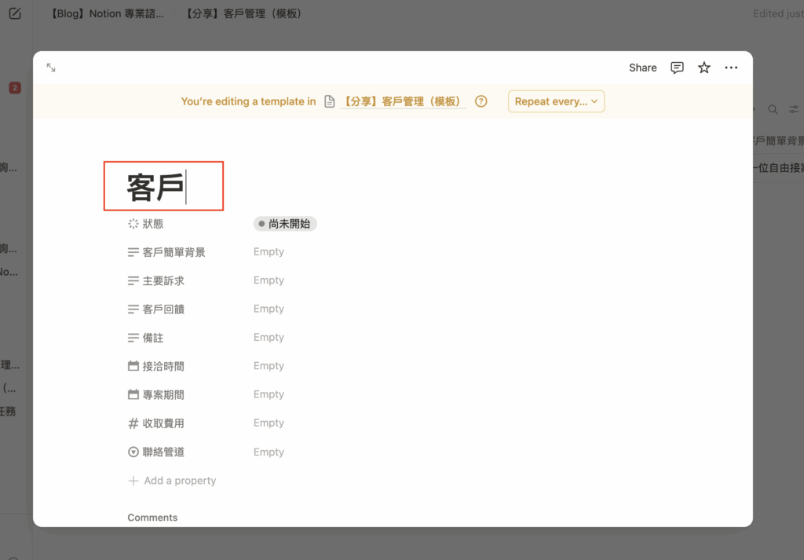Open the 【分享】客戶管理（模板） template link
The height and width of the screenshot is (560, 804).
pyautogui.click(x=403, y=101)
